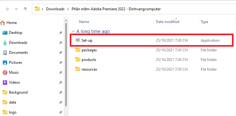Unpin logo using its pin icon

coord(61,112)
